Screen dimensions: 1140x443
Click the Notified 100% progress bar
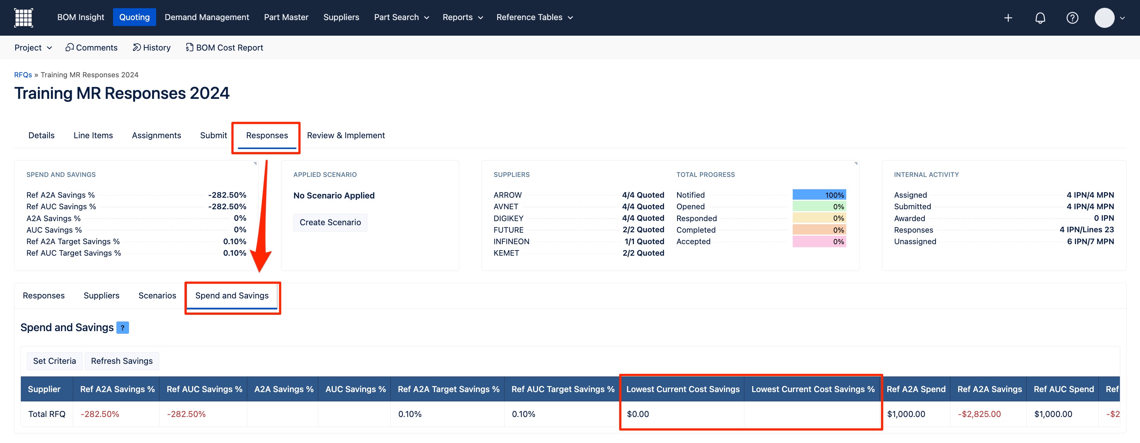pos(819,195)
